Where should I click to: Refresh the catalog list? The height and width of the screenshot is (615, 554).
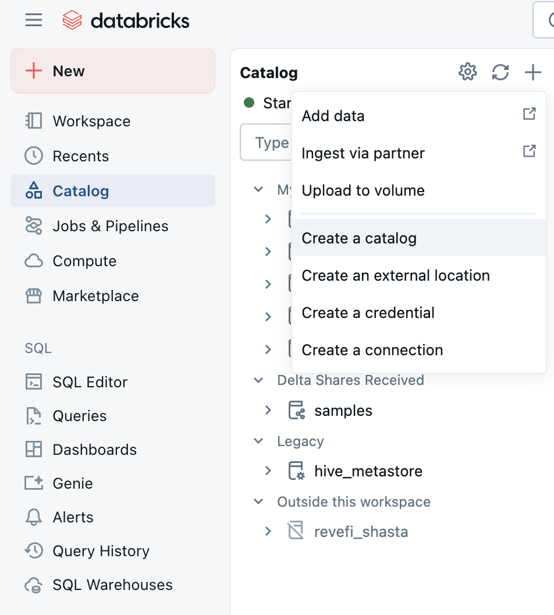[x=500, y=72]
